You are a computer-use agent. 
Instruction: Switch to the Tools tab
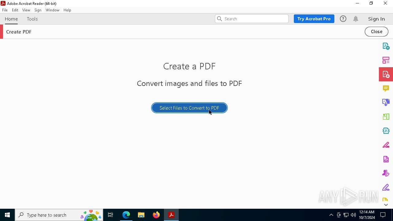pos(32,19)
